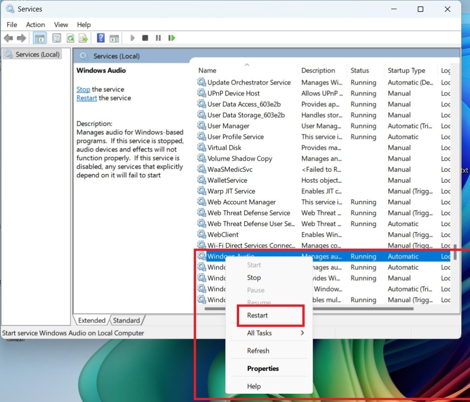Select Volume Shadow Copy service
Image resolution: width=470 pixels, height=402 pixels.
(x=324, y=158)
